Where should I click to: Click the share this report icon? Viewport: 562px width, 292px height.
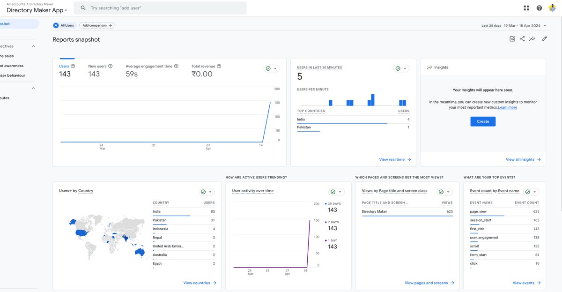coord(522,39)
